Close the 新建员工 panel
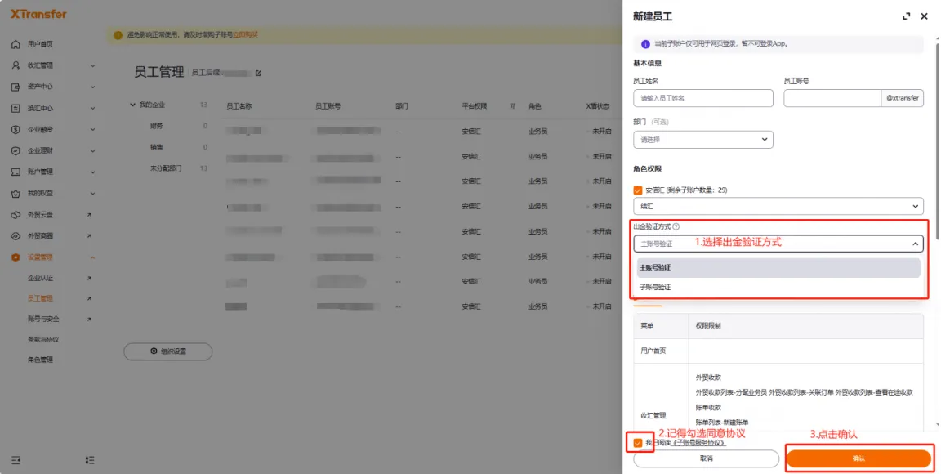Viewport: 941px width, 474px height. (x=925, y=16)
